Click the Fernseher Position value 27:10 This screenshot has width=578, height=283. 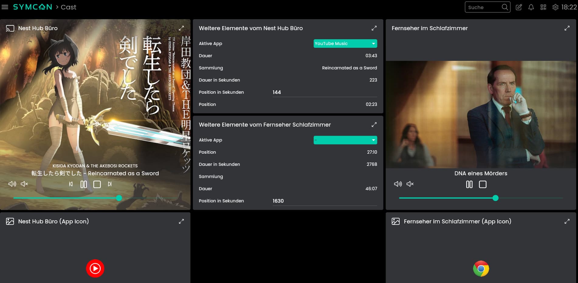coord(372,152)
